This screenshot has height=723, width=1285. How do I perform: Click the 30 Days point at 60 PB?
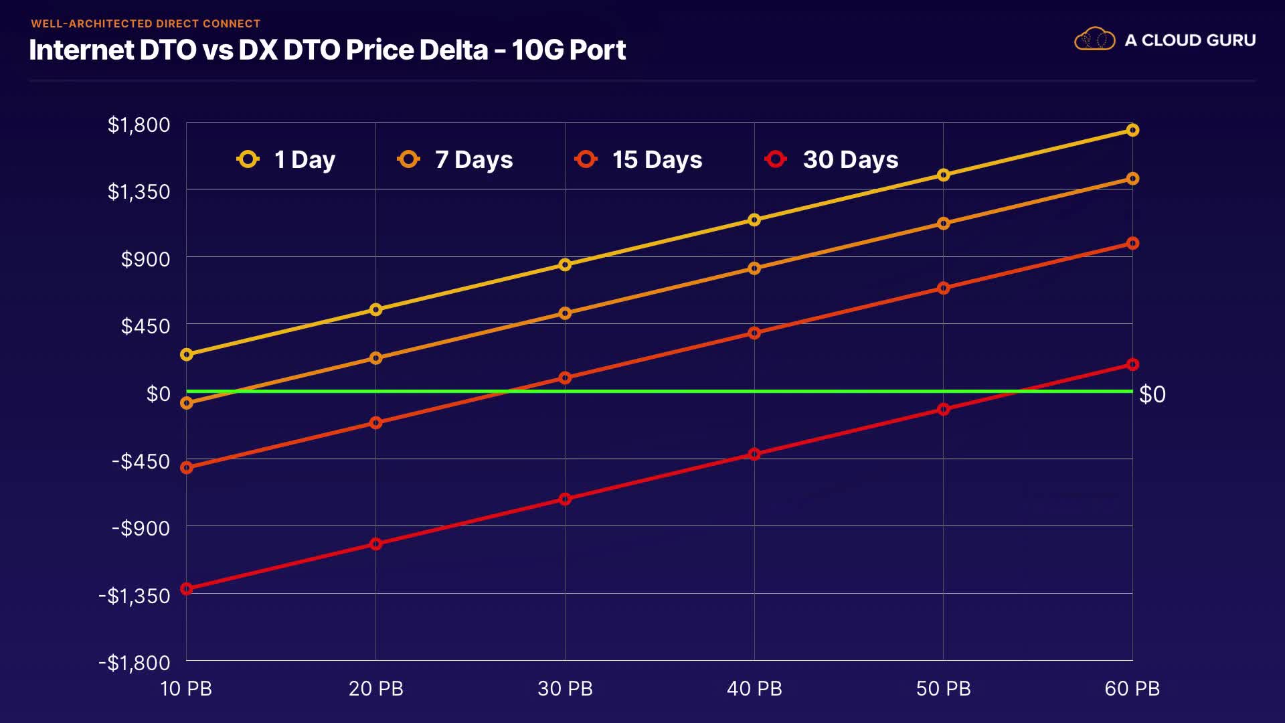pos(1132,364)
